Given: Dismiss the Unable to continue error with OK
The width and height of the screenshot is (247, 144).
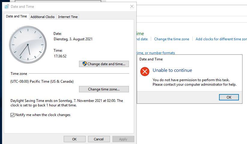Looking at the screenshot, I should (229, 97).
